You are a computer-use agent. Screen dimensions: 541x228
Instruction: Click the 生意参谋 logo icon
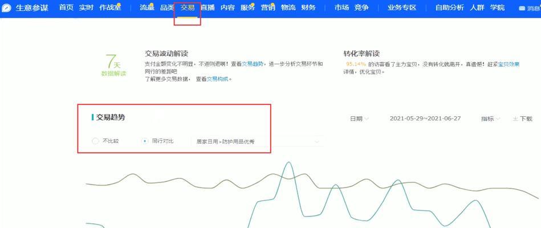[6, 7]
